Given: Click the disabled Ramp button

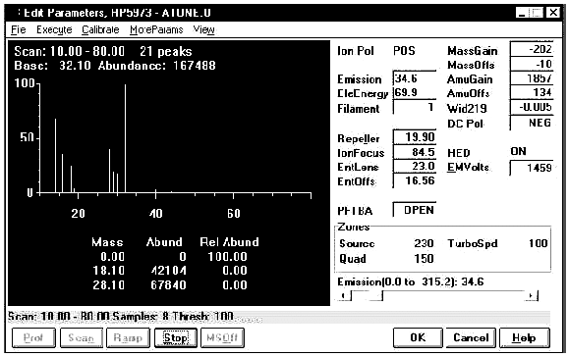Looking at the screenshot, I should pyautogui.click(x=128, y=337).
